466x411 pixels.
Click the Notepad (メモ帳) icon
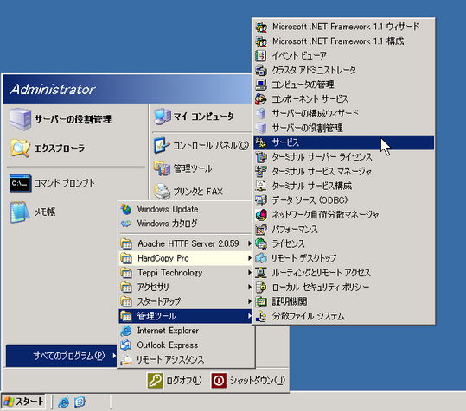pos(20,212)
